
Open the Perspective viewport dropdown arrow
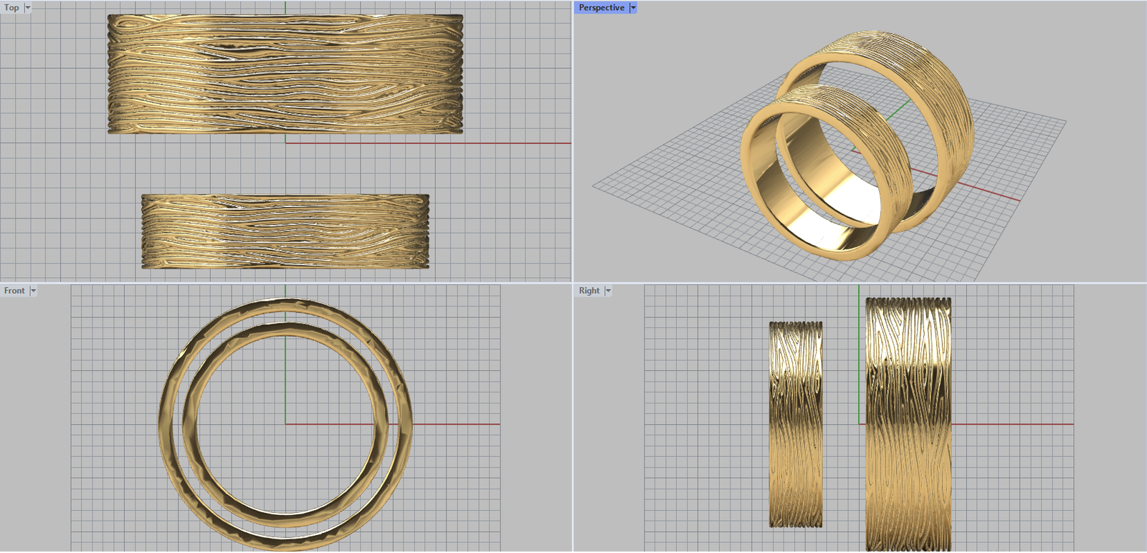(633, 8)
